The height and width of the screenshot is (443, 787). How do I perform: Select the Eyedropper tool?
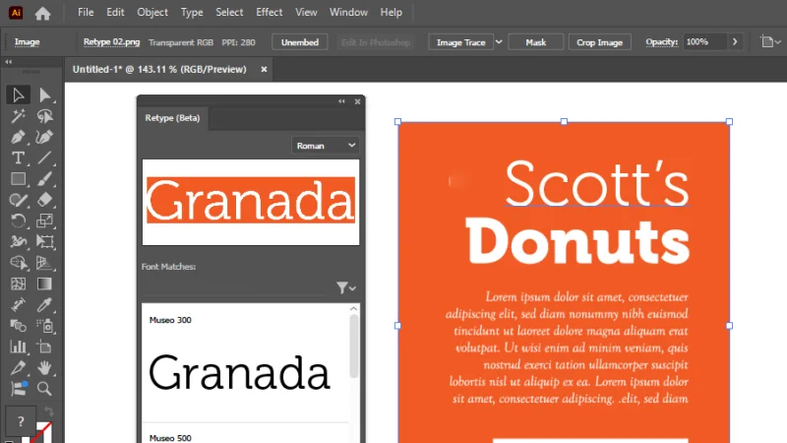[44, 305]
